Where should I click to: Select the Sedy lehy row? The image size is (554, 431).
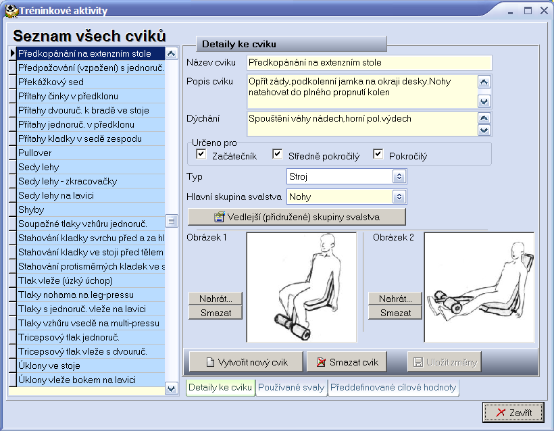[91, 167]
